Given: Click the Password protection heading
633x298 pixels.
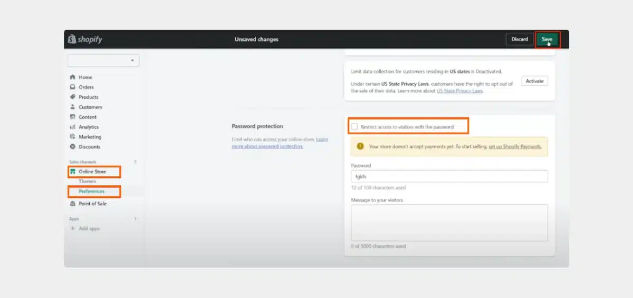Looking at the screenshot, I should click(257, 126).
